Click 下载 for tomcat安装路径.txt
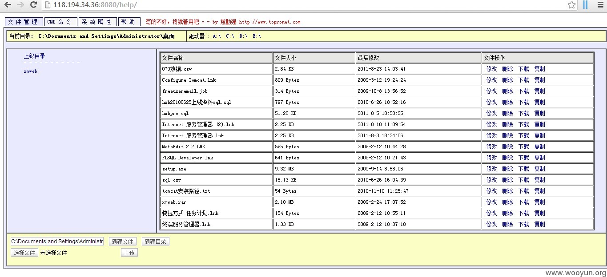 (523, 191)
